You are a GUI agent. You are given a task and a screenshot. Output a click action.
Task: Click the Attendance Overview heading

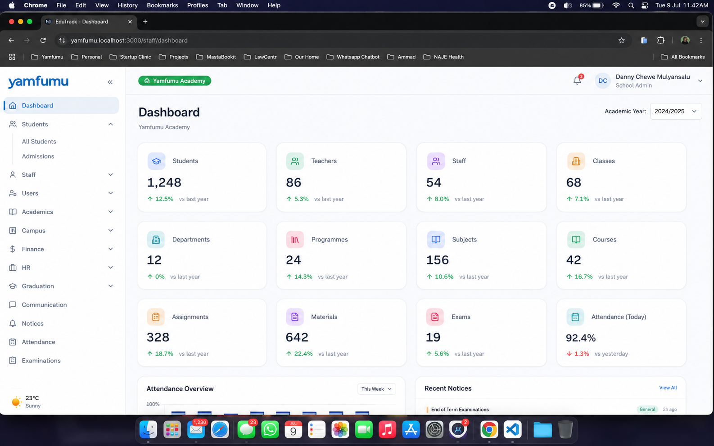coord(180,389)
